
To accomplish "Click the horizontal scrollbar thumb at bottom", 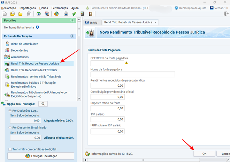I will pyautogui.click(x=144, y=160).
